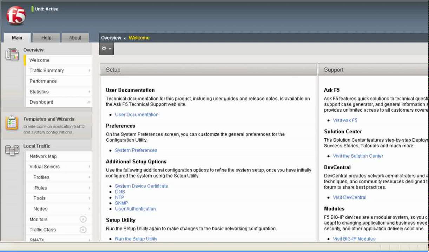
Task: Expand the Pools submenu arrow
Action: 89,198
